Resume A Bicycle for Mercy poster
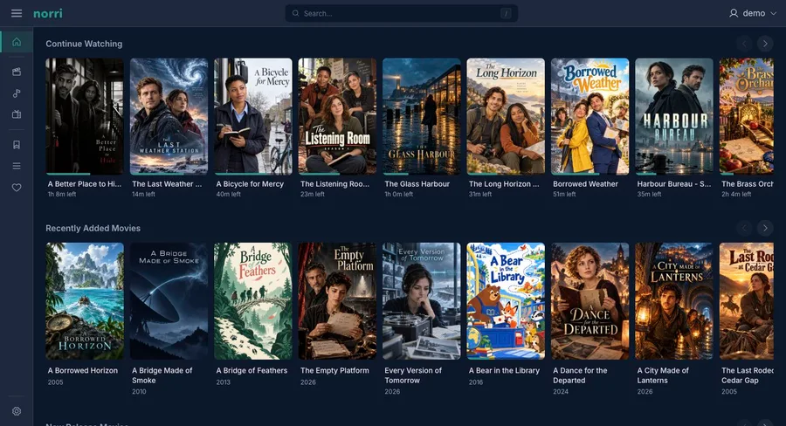This screenshot has height=426, width=786. coord(253,116)
